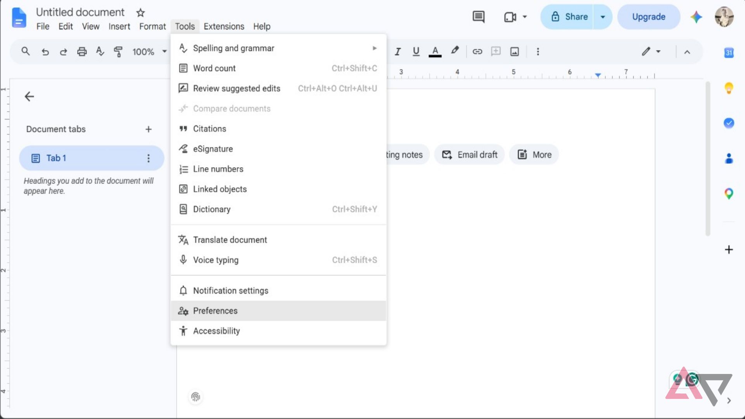745x419 pixels.
Task: Expand Spelling and grammar submenu
Action: (278, 48)
